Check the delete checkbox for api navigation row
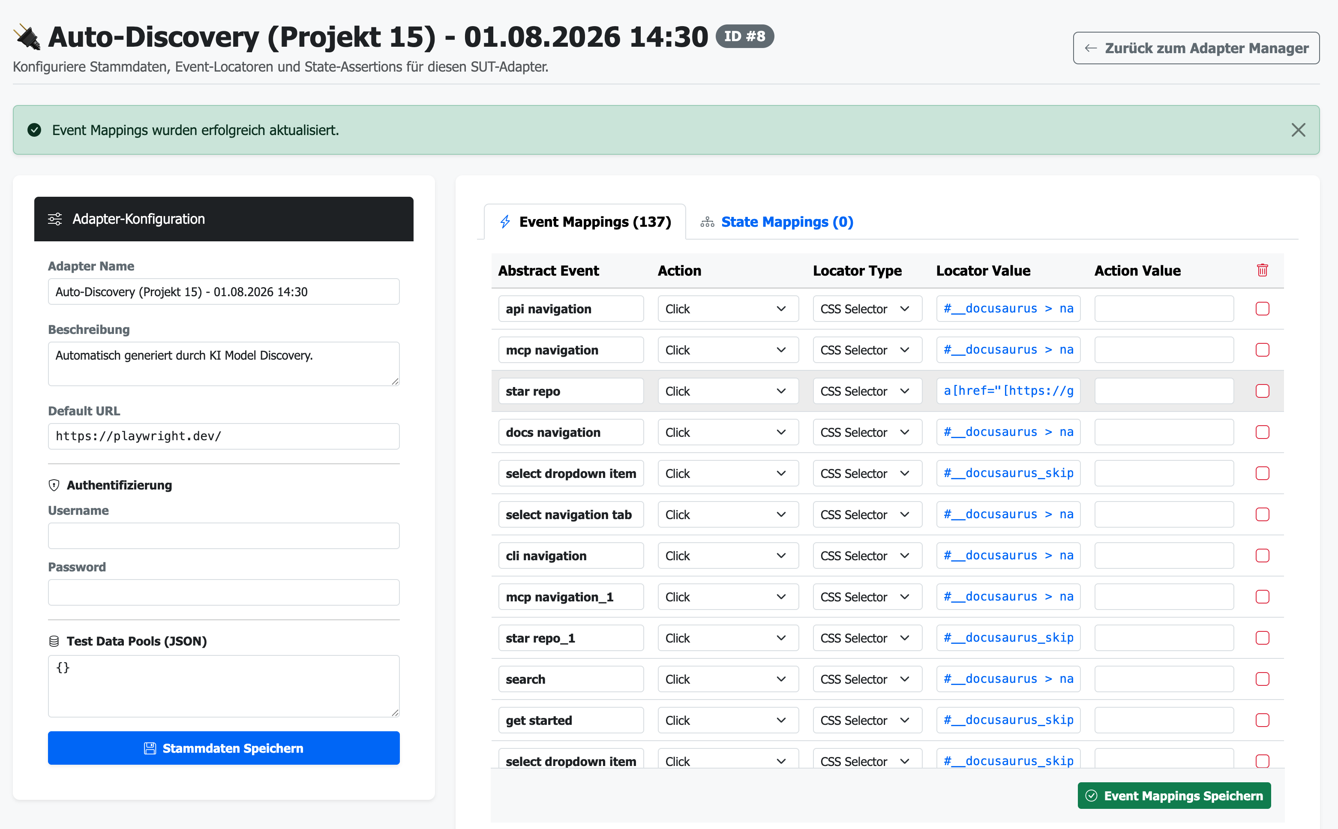 coord(1262,309)
